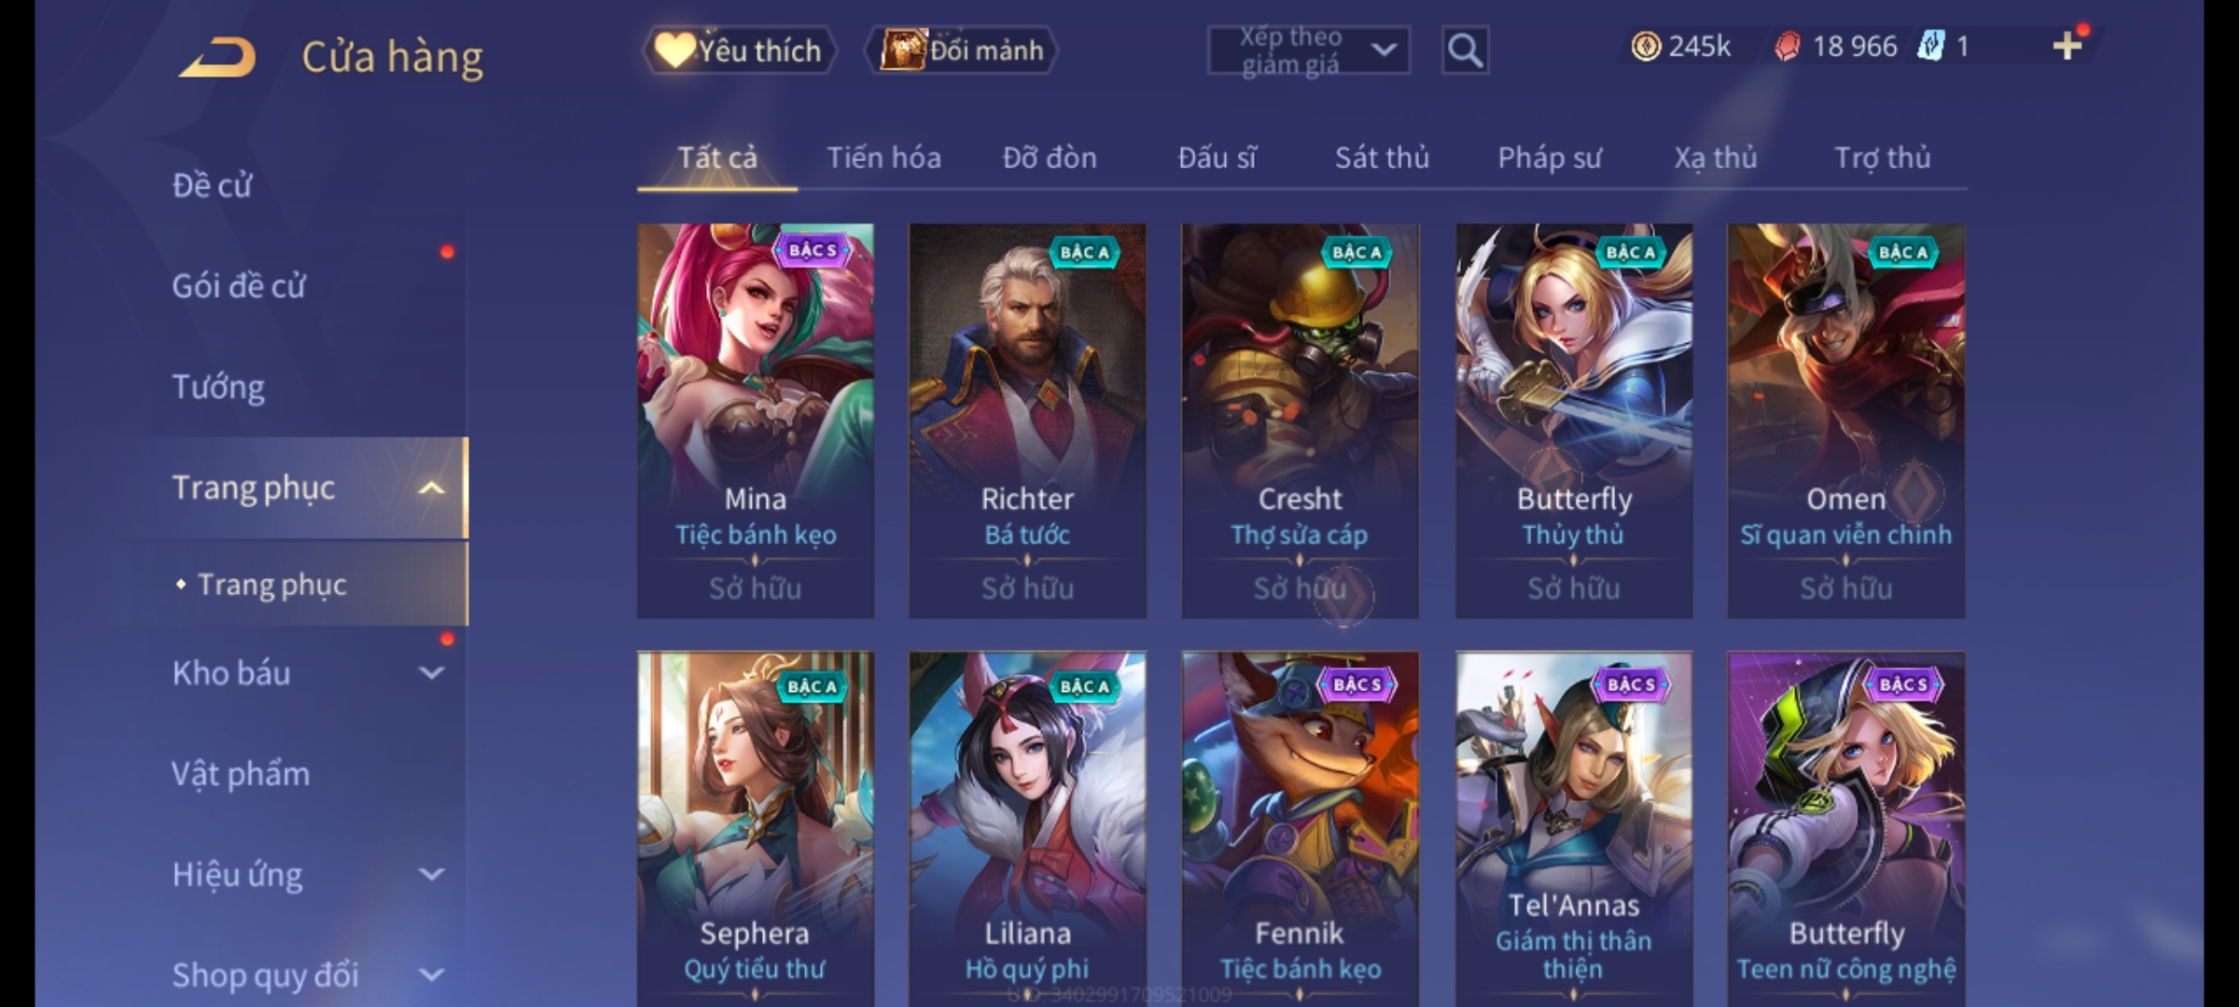The height and width of the screenshot is (1007, 2239).
Task: Select the Tiến hóa tab
Action: 883,158
